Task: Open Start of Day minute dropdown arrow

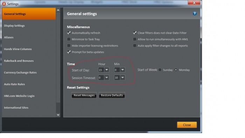Action: 122,70
